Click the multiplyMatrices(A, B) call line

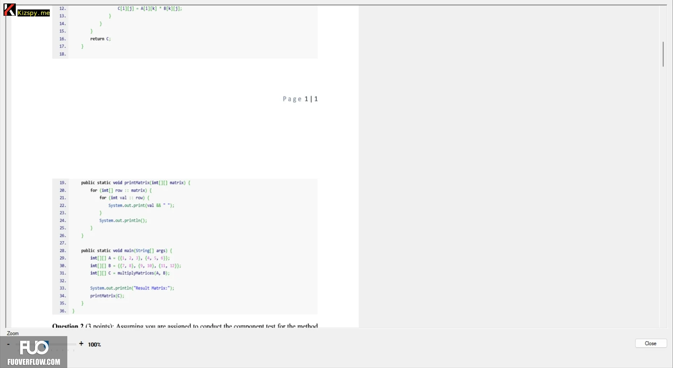130,273
